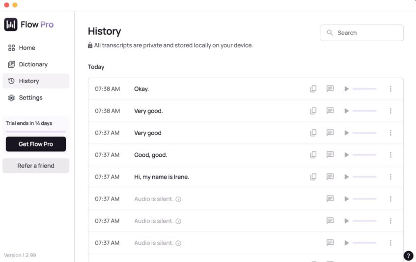
Task: Seek audio progress bar for 'Good, good.'
Action: pyautogui.click(x=364, y=155)
